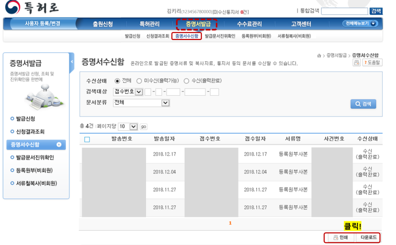Click the 2018.12.04 발송일자 cell

(x=164, y=172)
